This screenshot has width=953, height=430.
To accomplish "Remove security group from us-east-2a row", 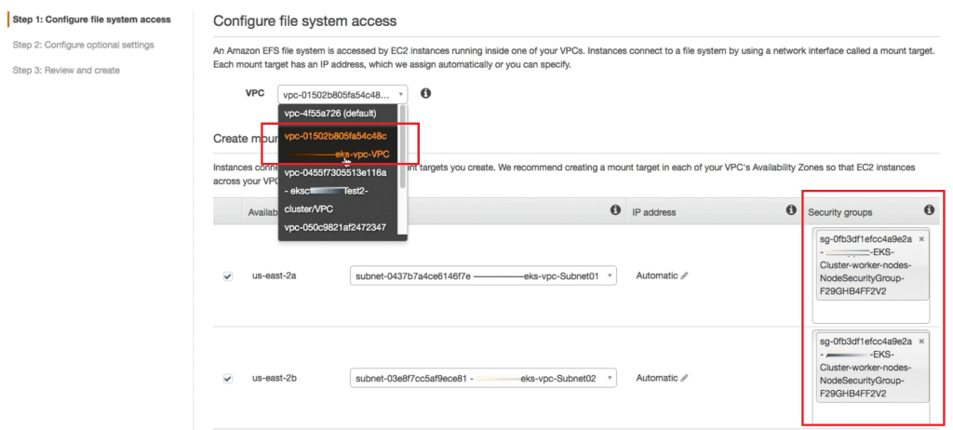I will point(920,239).
